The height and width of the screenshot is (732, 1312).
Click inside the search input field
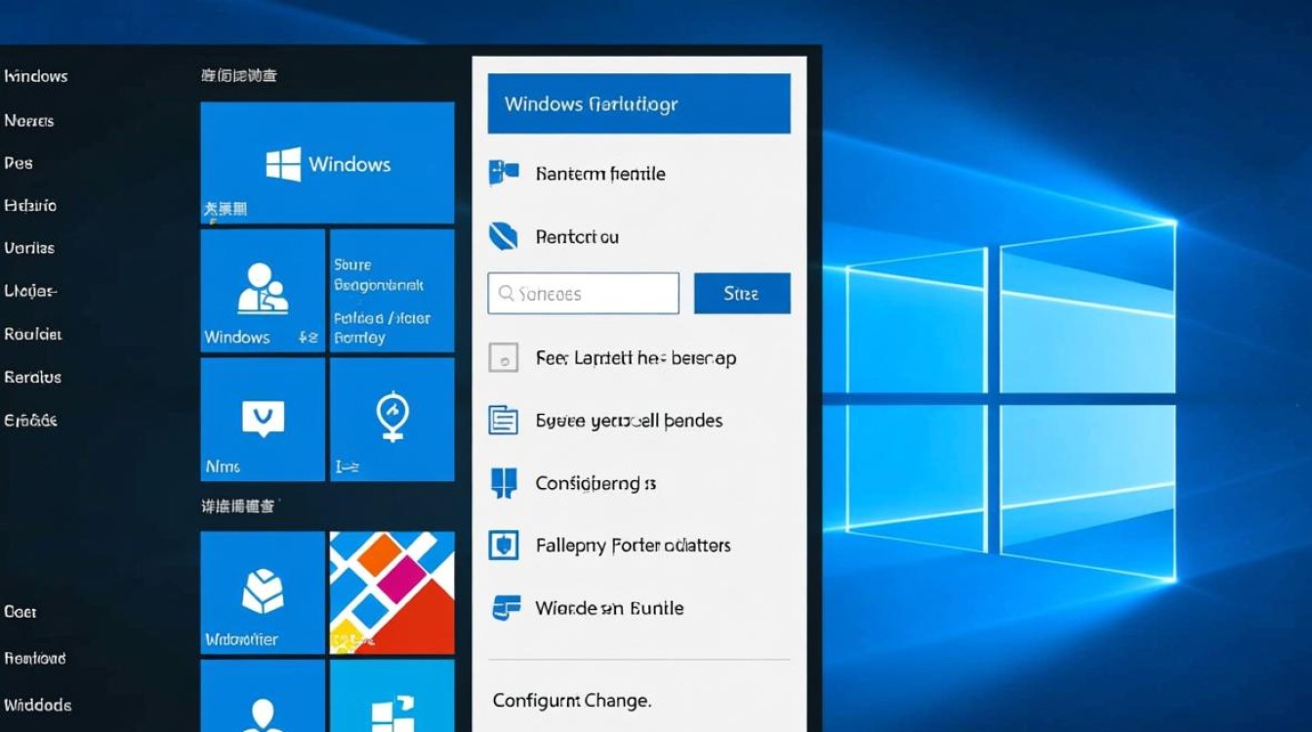(586, 293)
